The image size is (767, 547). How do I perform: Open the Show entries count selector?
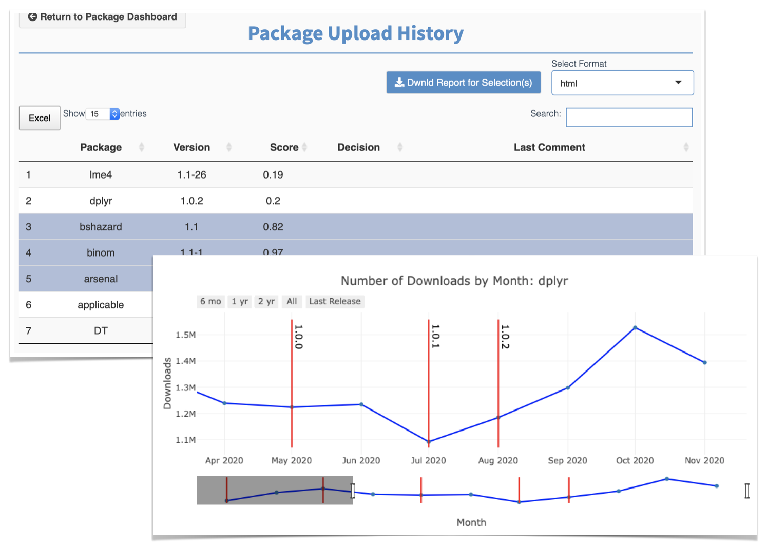click(x=103, y=114)
